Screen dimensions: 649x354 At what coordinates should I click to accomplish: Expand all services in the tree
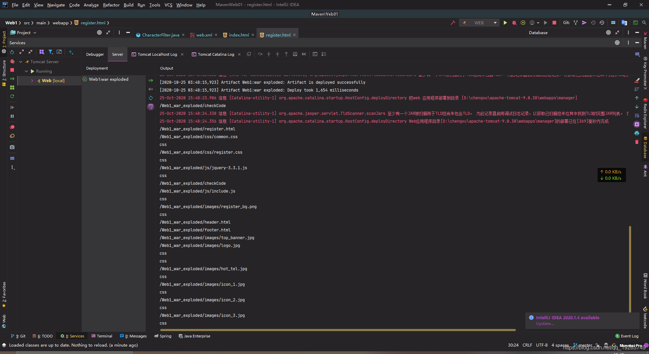(21, 52)
